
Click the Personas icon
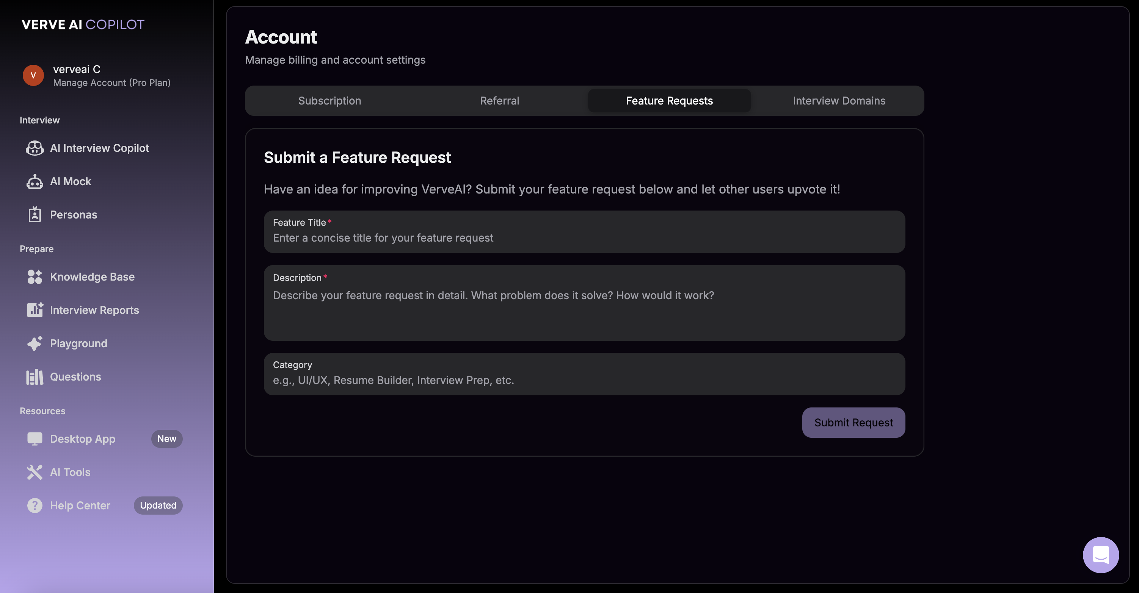(x=35, y=215)
